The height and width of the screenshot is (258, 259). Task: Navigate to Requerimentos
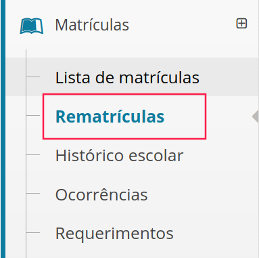tap(114, 234)
